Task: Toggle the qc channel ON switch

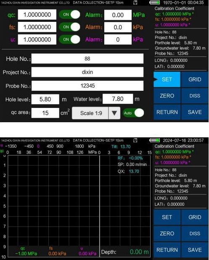Action: pyautogui.click(x=69, y=15)
